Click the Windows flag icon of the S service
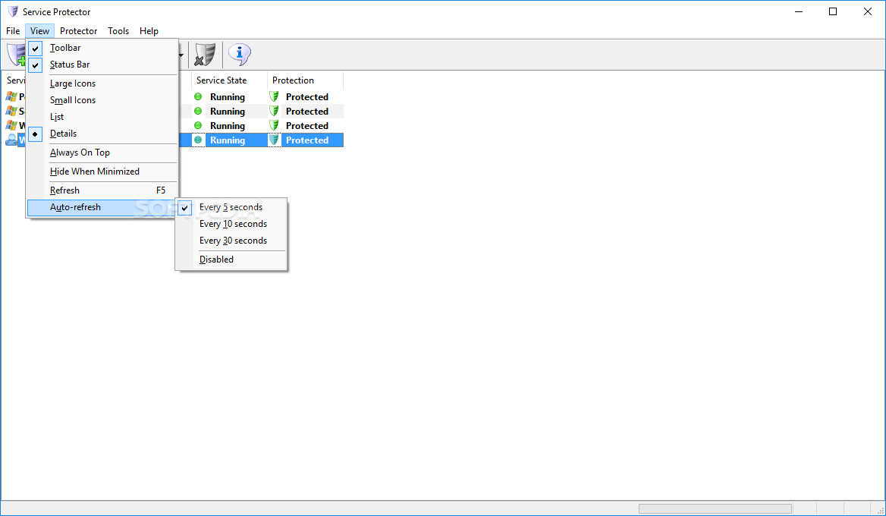Image resolution: width=886 pixels, height=516 pixels. click(11, 112)
